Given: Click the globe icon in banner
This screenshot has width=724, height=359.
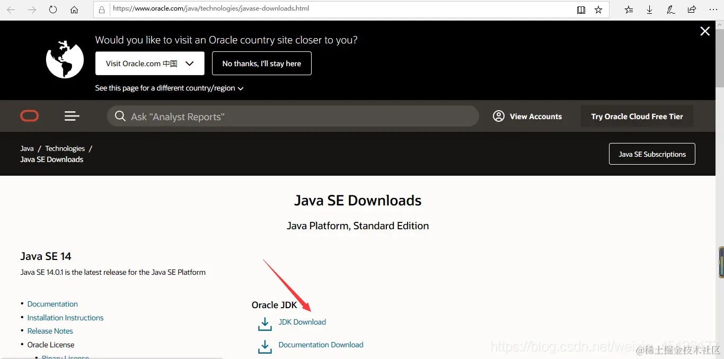Looking at the screenshot, I should pos(65,59).
